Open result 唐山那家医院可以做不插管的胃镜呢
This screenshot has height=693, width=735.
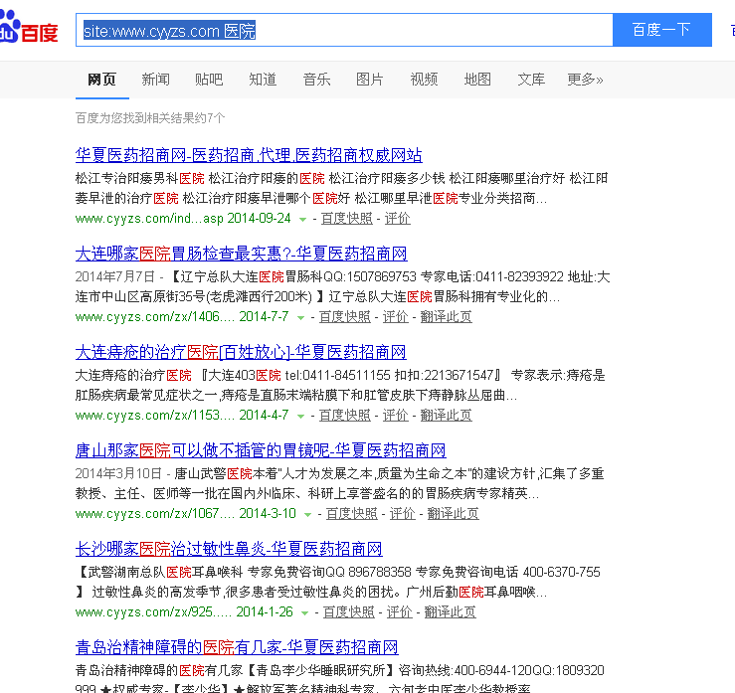[261, 450]
